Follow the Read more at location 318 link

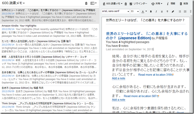156,75
